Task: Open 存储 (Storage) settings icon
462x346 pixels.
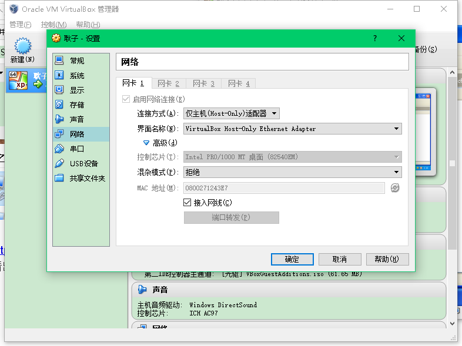Action: coord(59,105)
